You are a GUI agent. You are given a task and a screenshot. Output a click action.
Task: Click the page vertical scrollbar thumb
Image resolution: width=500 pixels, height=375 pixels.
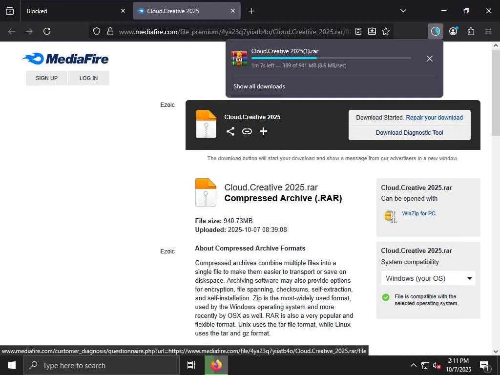(x=496, y=92)
